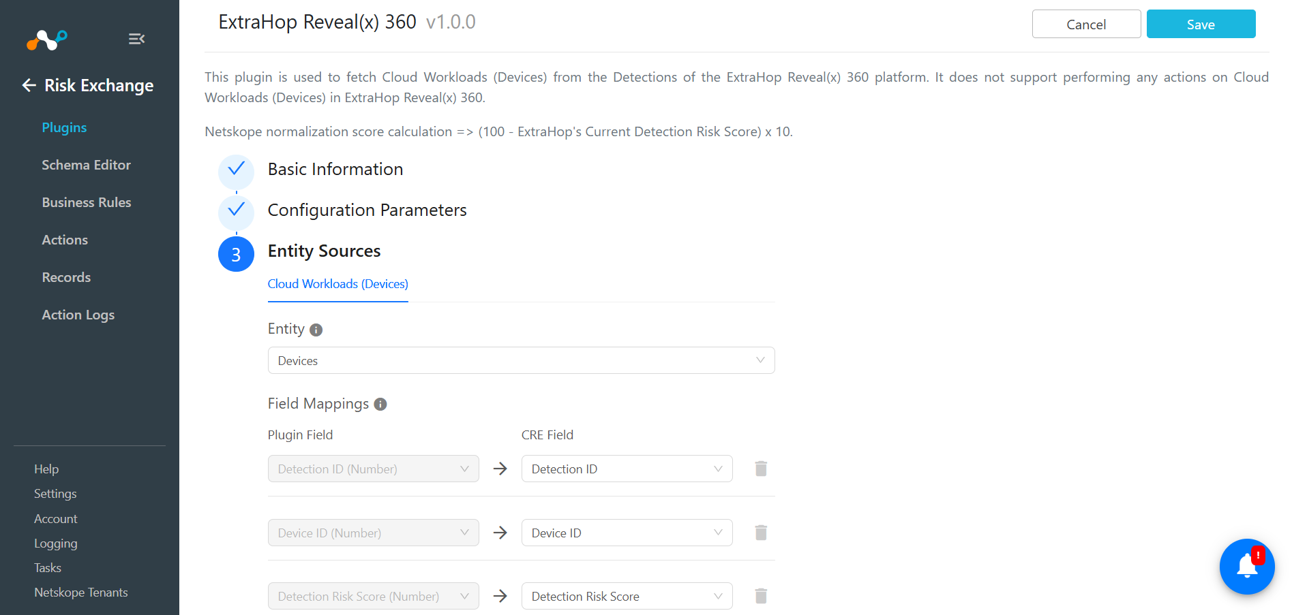
Task: Open Plugins in the sidebar
Action: tap(64, 127)
